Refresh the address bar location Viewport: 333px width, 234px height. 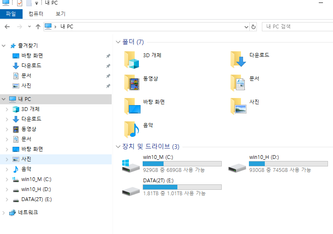[254, 27]
